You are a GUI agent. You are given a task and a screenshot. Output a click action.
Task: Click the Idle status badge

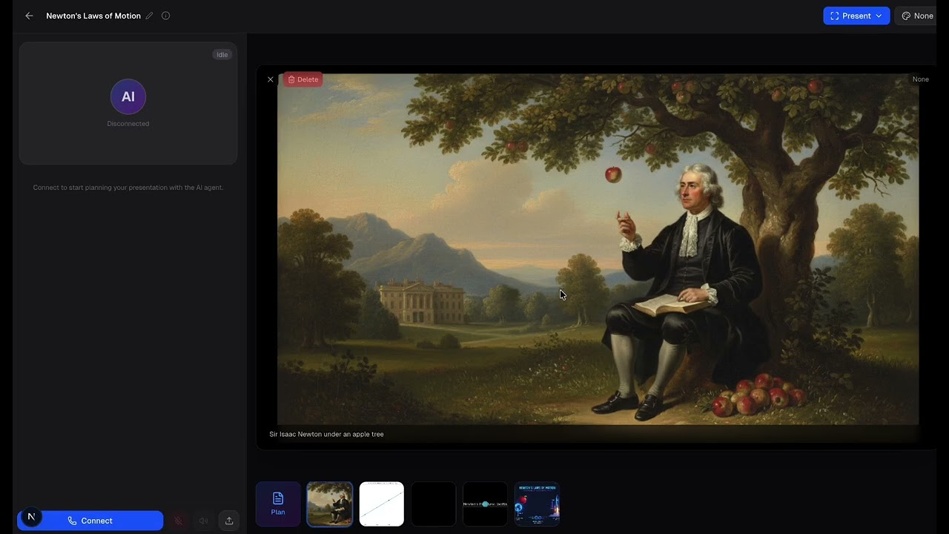pyautogui.click(x=222, y=55)
